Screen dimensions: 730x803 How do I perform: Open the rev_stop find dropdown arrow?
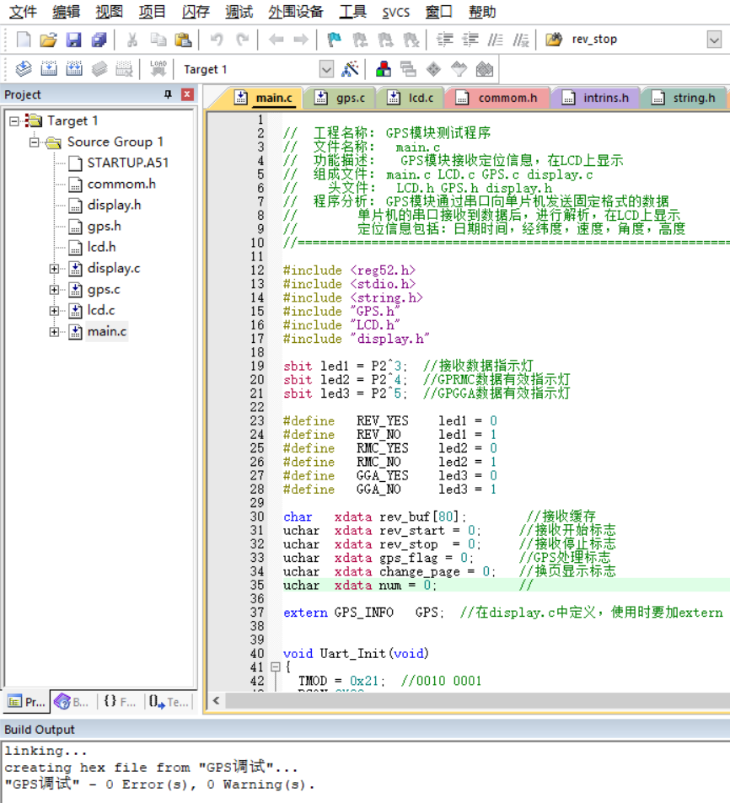[x=714, y=40]
